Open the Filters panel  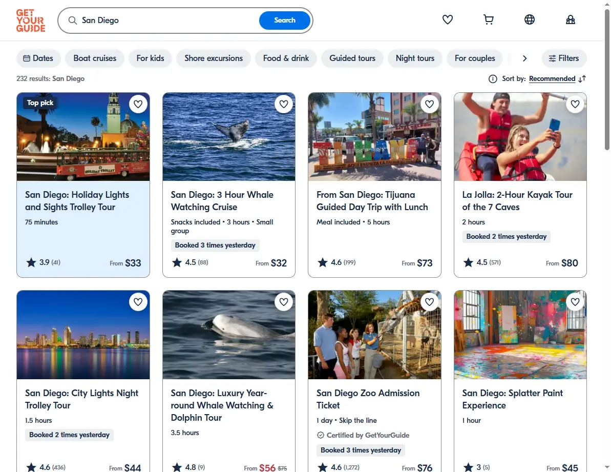click(564, 58)
